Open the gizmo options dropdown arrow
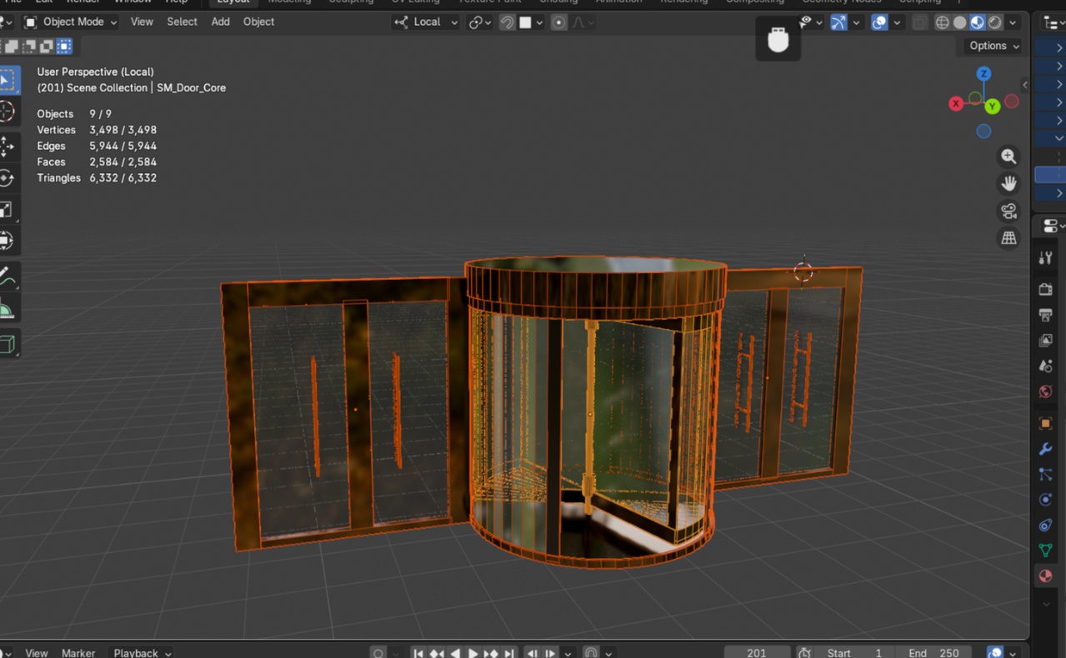Viewport: 1066px width, 658px height. click(856, 22)
